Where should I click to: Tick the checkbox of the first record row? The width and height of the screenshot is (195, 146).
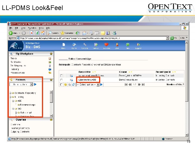61,76
